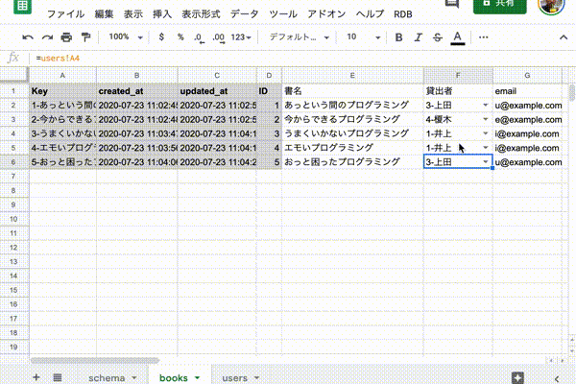The height and width of the screenshot is (384, 576).
Task: Decrease decimal places
Action: tap(199, 37)
